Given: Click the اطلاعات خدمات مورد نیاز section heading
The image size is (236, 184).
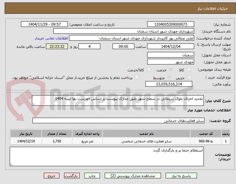Looking at the screenshot, I should [x=209, y=110].
